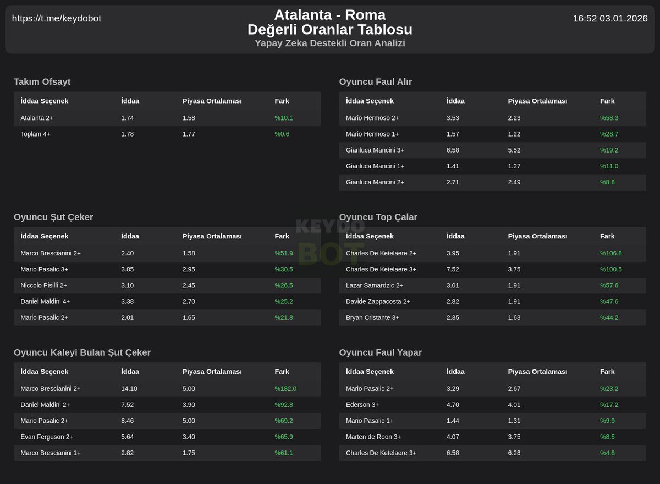Click the Oyuncu Şut Çeker section heading
The width and height of the screenshot is (660, 484).
coord(53,217)
